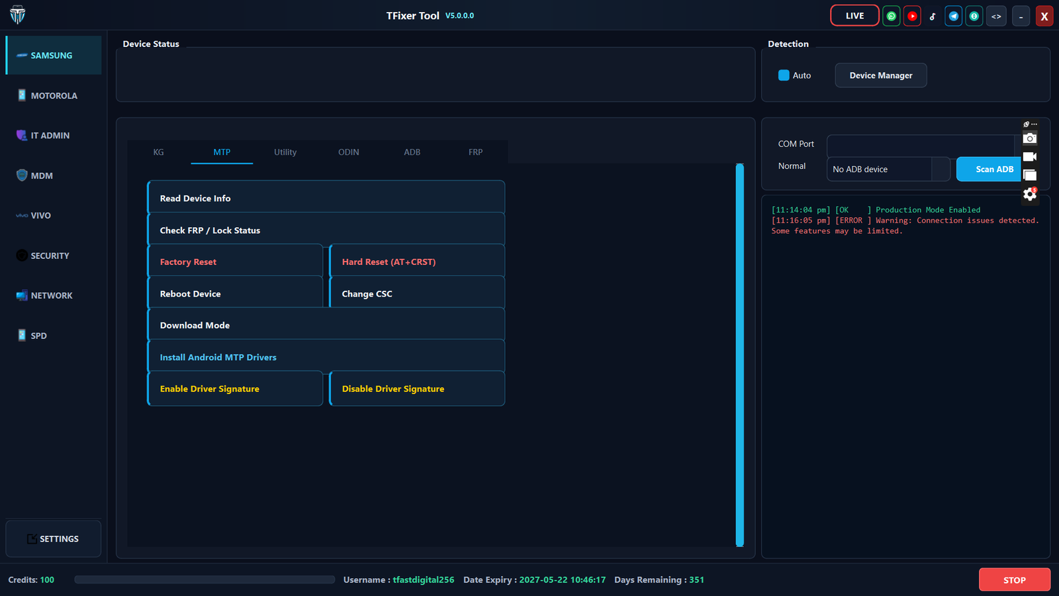Click the username tfastdigital256
The height and width of the screenshot is (596, 1059).
click(424, 579)
